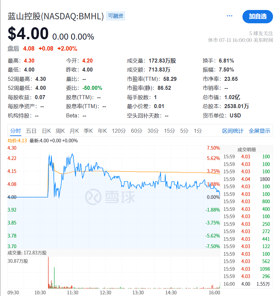Switch to the 1分 chart tab
Image resolution: width=276 pixels, height=296 pixels.
pos(198,131)
